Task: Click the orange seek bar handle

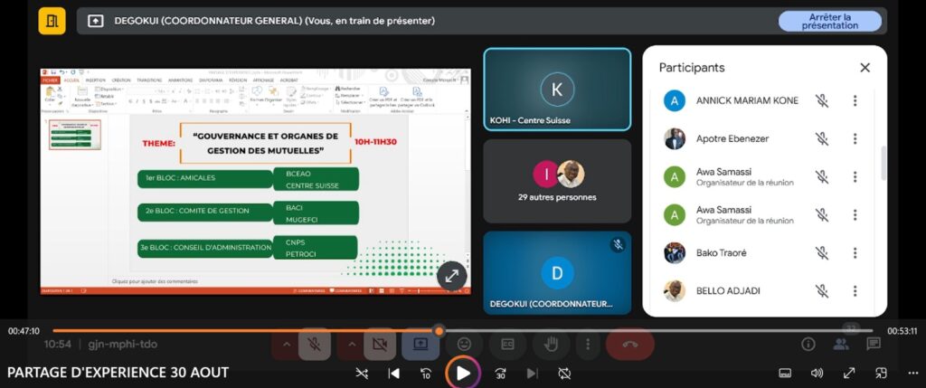Action: 439,331
